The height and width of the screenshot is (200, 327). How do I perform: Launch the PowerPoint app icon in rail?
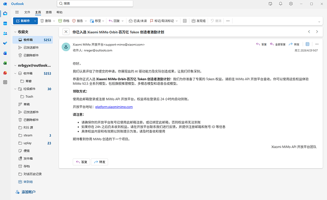click(5, 73)
